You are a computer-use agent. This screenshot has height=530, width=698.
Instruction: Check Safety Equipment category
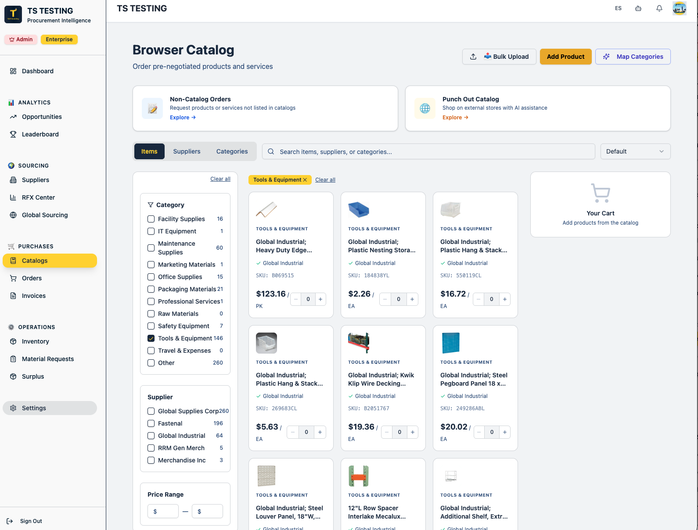point(151,326)
